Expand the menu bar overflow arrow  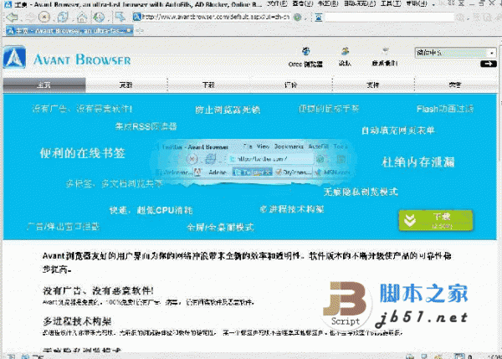click(x=433, y=4)
